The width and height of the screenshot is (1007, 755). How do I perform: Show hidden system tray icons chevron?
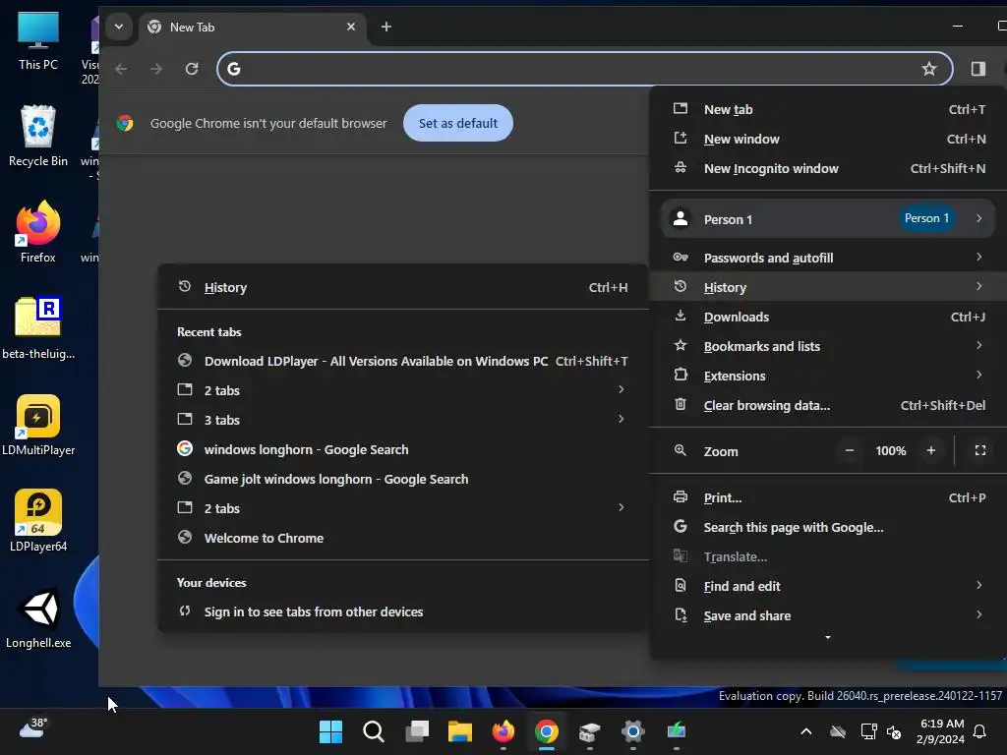tap(806, 731)
